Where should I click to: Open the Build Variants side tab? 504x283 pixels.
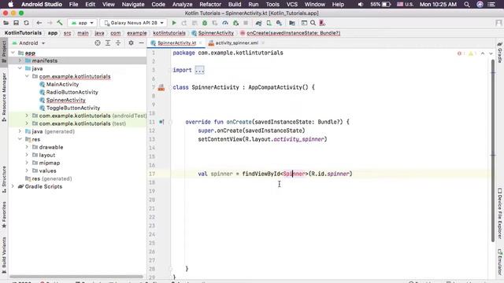click(x=4, y=255)
